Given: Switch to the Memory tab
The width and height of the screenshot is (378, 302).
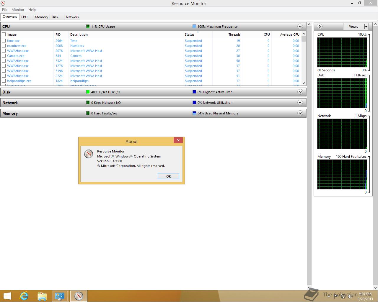Looking at the screenshot, I should [41, 17].
